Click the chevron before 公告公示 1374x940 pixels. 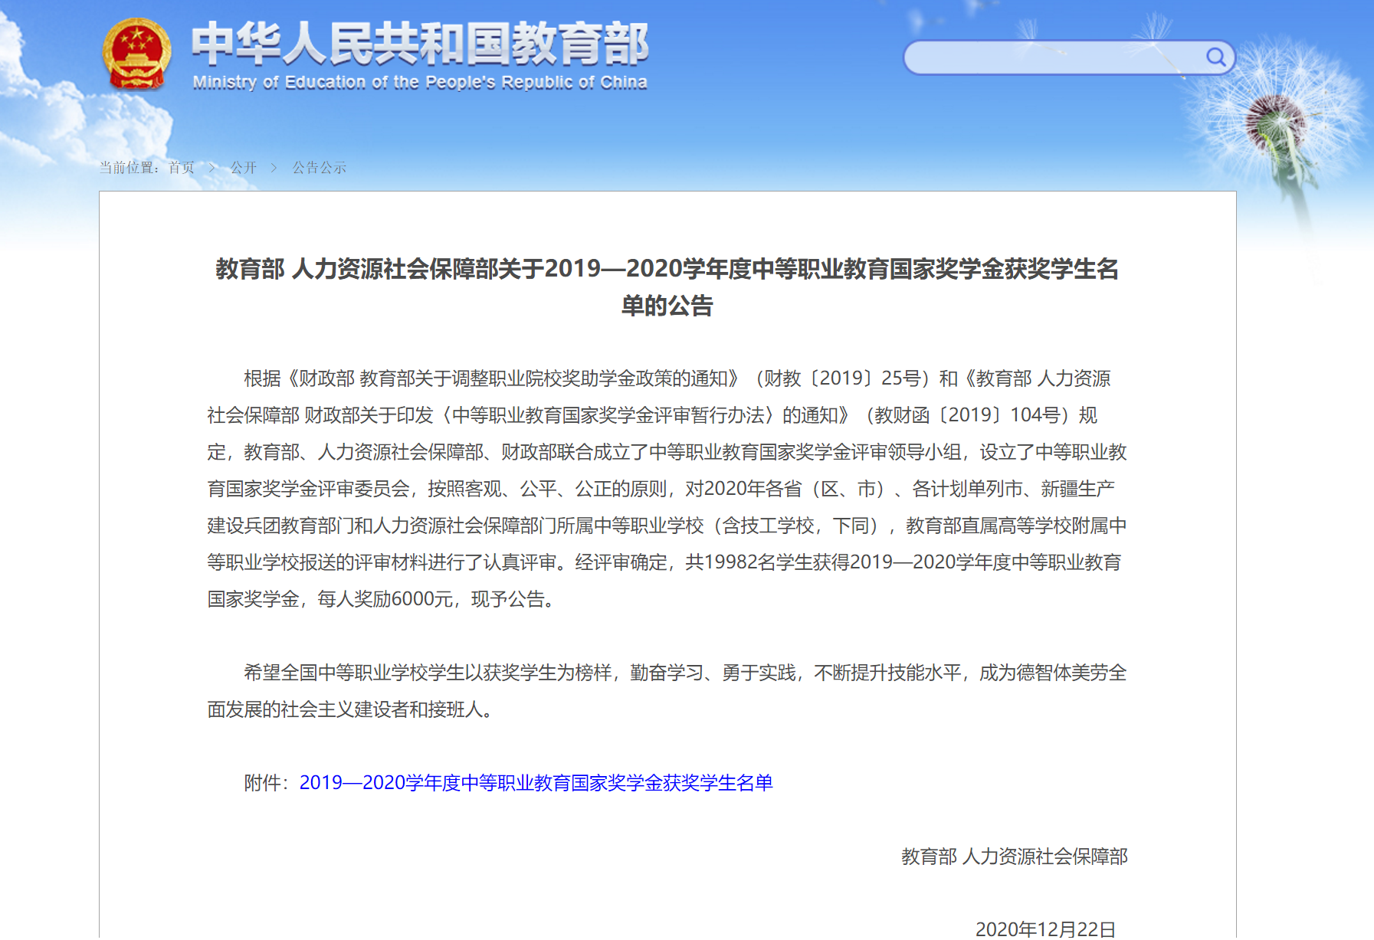[274, 168]
